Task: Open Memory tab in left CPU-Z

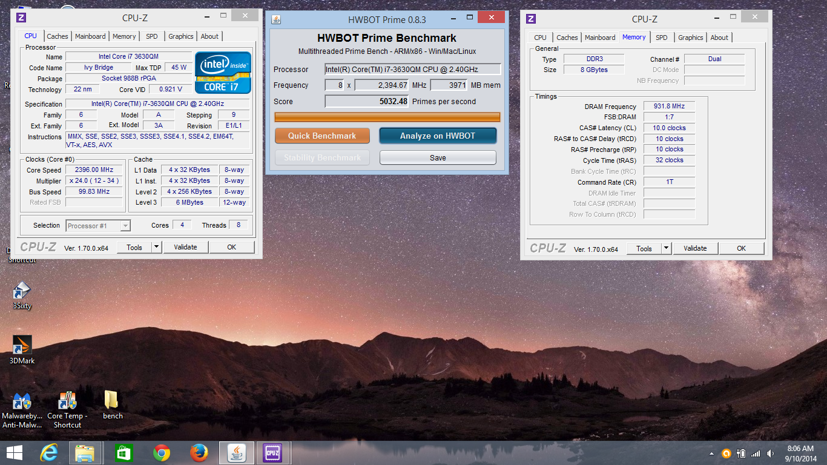Action: 124,36
